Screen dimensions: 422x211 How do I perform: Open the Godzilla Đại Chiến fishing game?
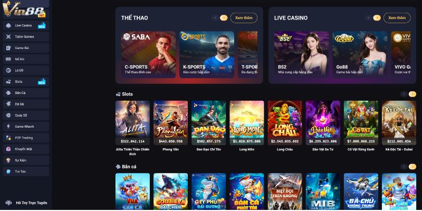click(170, 191)
